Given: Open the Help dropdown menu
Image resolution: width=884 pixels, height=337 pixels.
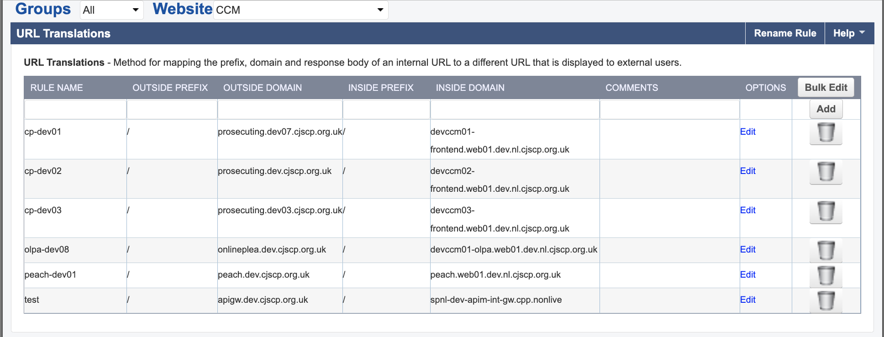Looking at the screenshot, I should pyautogui.click(x=849, y=33).
